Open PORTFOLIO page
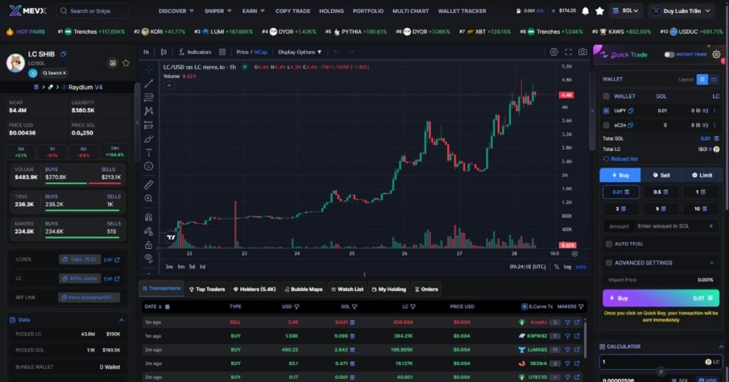 point(368,11)
